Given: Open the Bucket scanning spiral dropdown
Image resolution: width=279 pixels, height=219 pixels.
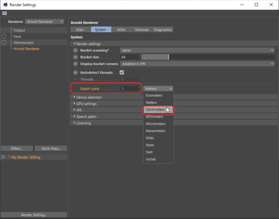Looking at the screenshot, I should 197,50.
